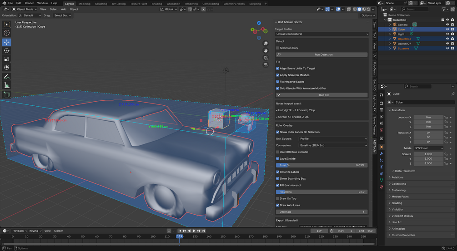Viewport: 457px width, 251px height.
Task: Toggle camera view icon in viewport
Action: (266, 58)
